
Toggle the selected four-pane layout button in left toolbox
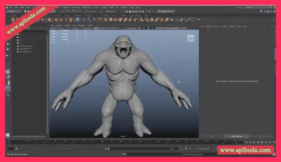point(8,88)
